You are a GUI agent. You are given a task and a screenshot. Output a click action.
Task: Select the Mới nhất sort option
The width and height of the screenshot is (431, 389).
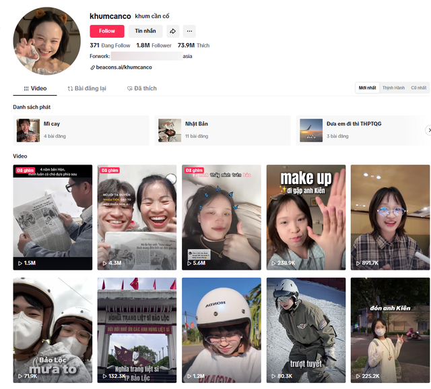click(367, 88)
